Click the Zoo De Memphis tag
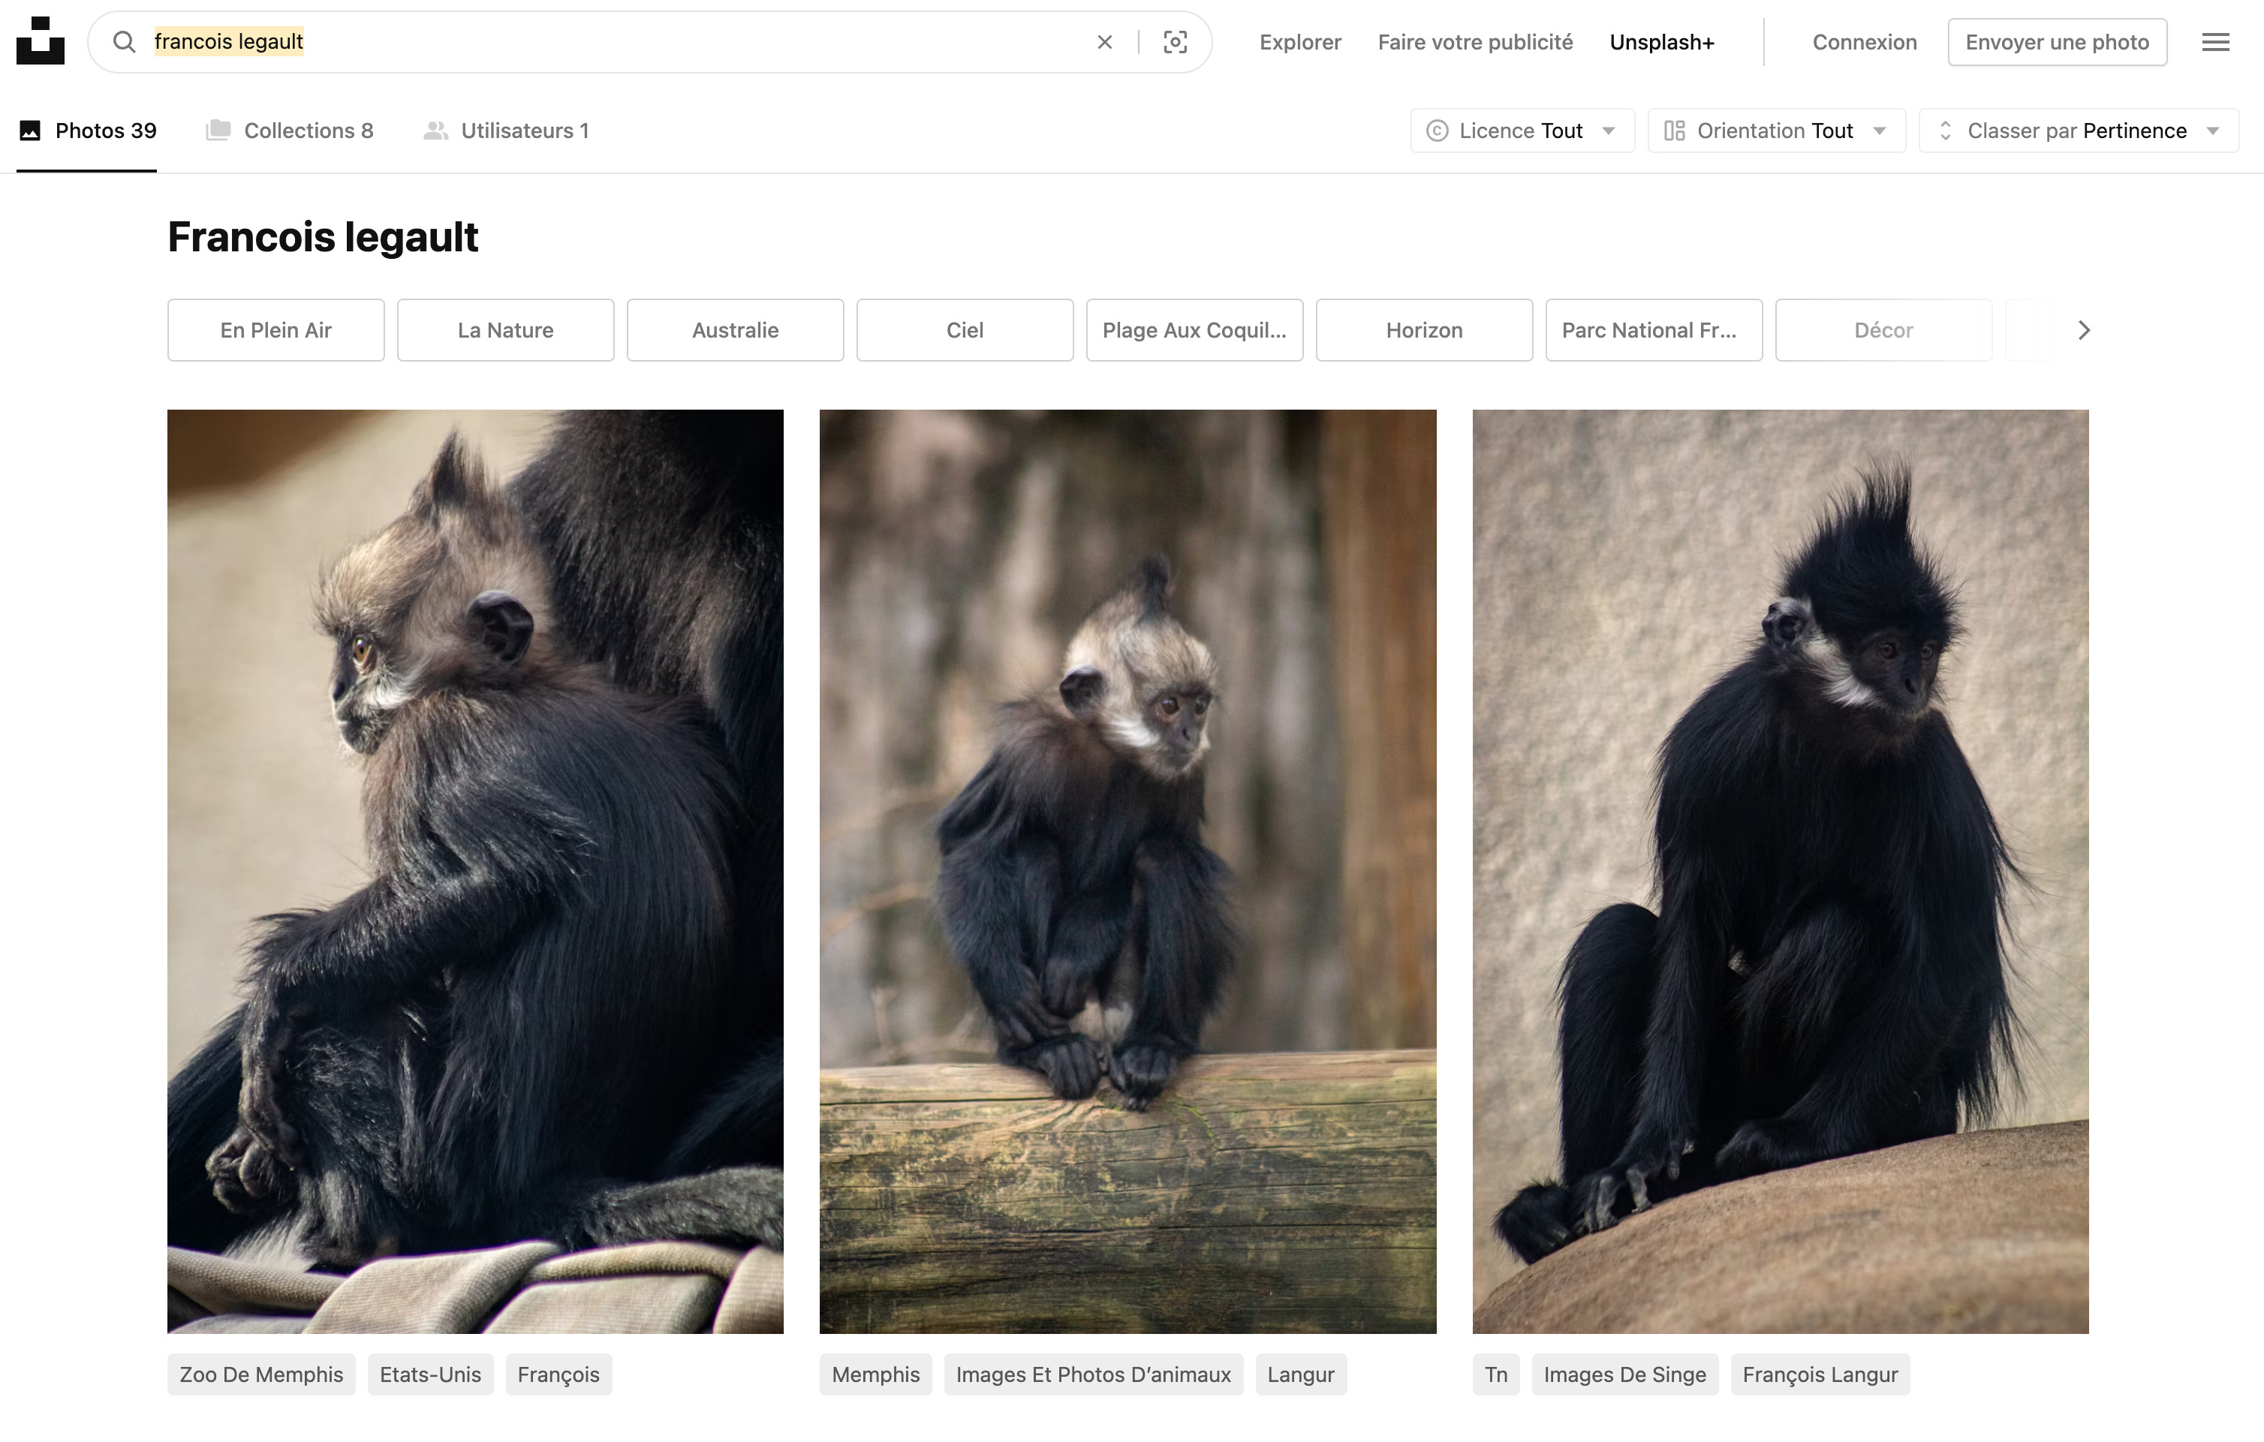Screen dimensions: 2264x1442 261,1374
